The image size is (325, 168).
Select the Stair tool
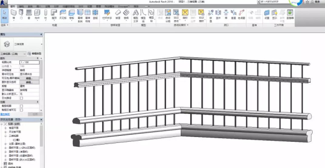(x=126, y=15)
